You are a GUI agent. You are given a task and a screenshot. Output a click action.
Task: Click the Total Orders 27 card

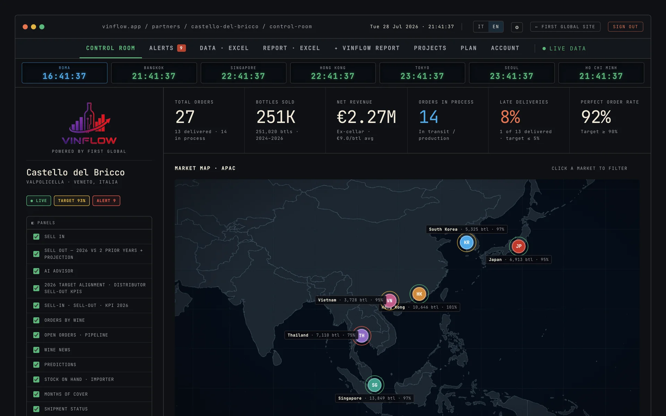(204, 120)
